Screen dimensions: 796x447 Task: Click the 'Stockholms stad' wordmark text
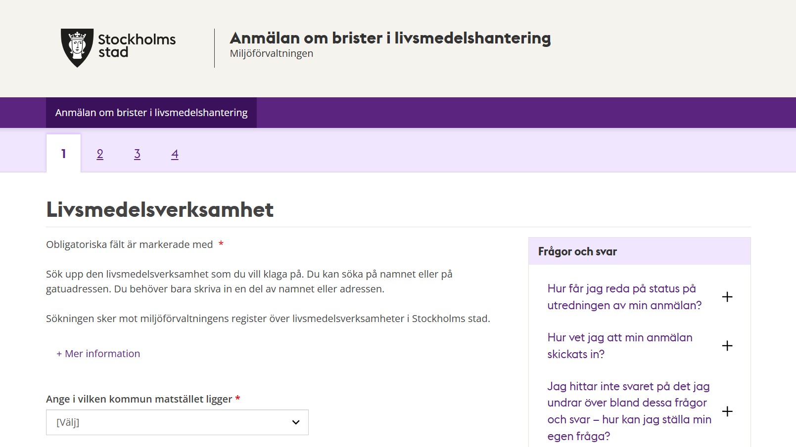pos(137,45)
